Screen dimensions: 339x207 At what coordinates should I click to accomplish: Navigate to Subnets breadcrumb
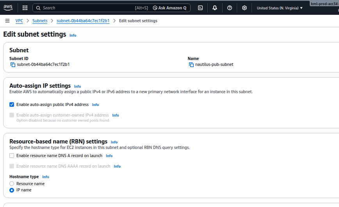click(40, 21)
